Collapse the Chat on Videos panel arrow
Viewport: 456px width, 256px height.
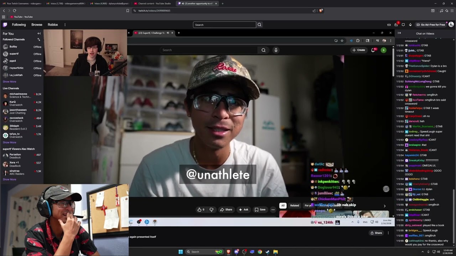399,33
